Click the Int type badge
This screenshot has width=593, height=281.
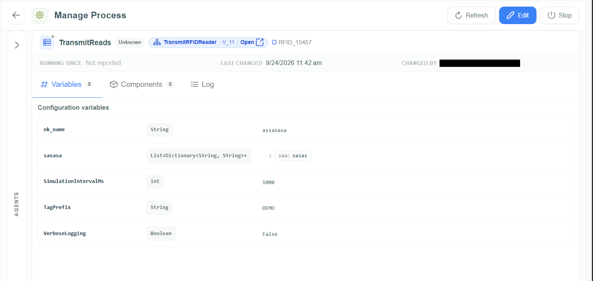155,181
